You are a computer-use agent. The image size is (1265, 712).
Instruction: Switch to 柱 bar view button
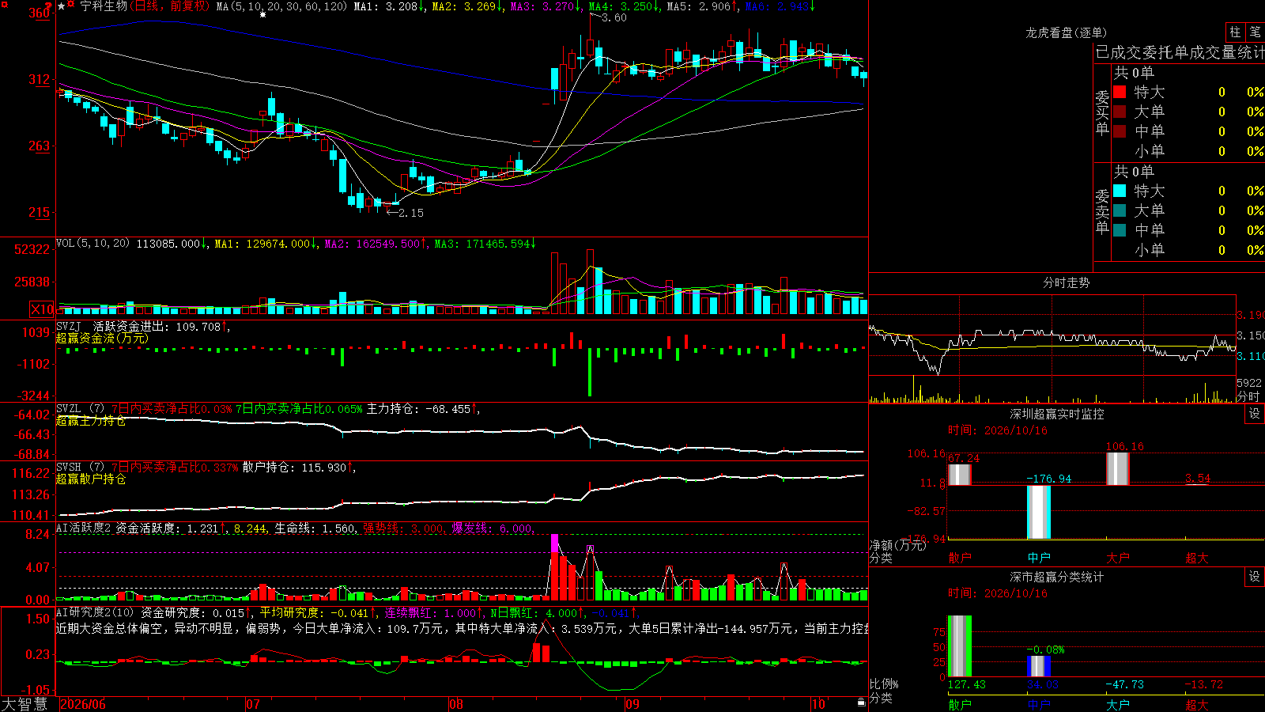coord(1235,32)
